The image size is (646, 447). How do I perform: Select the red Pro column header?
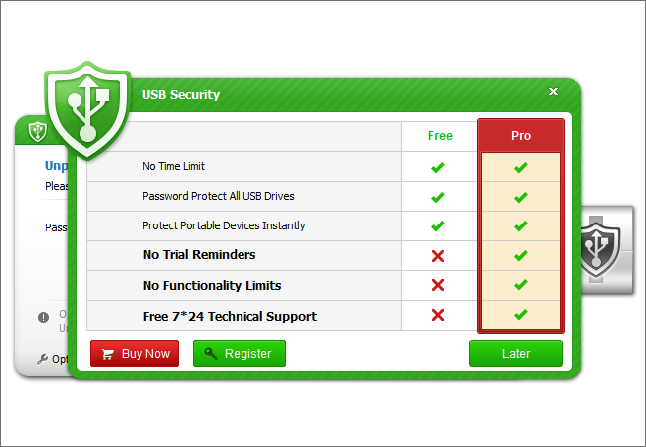coord(521,136)
